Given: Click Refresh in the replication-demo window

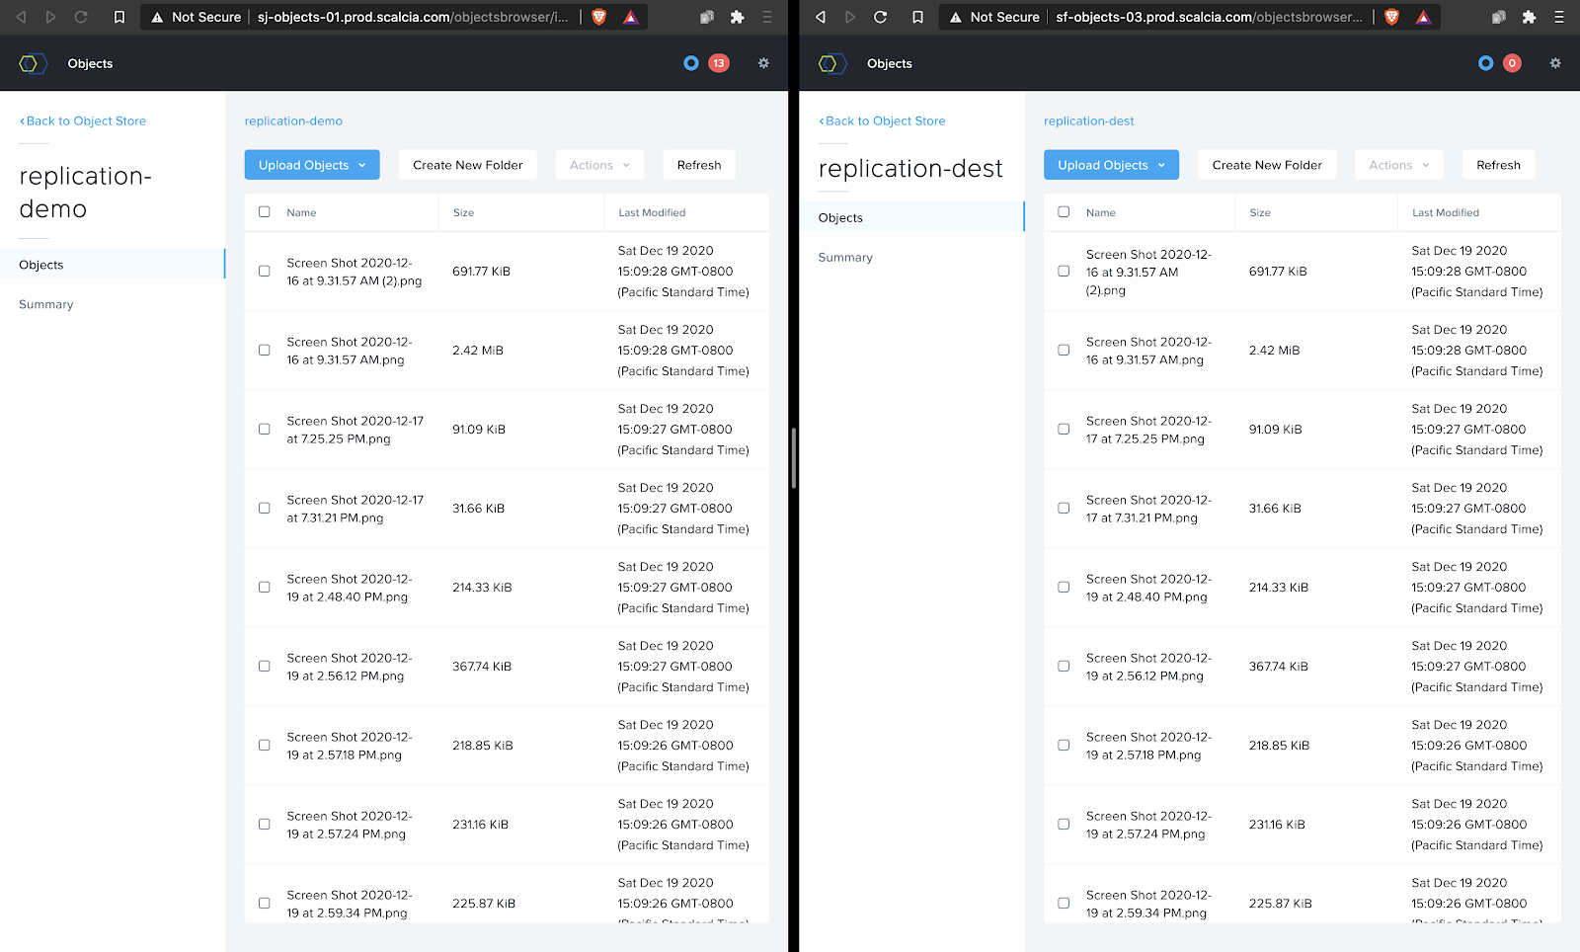Looking at the screenshot, I should pyautogui.click(x=699, y=165).
